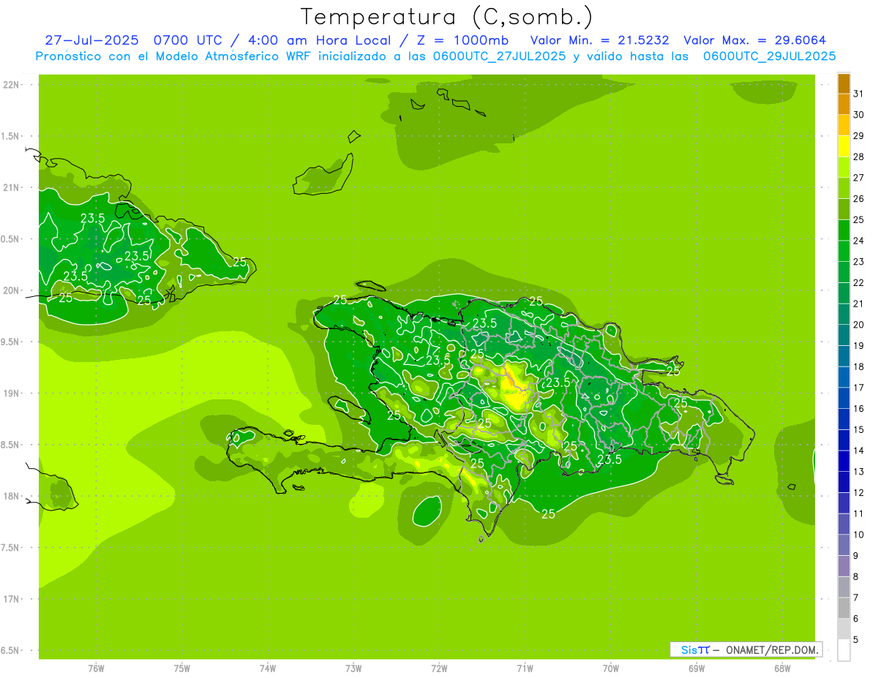Click the title Temperatura (C,somb.)
Image resolution: width=878 pixels, height=678 pixels.
446,18
